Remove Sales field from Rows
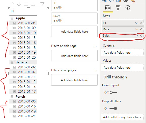This screenshot has height=123, width=146. click(x=141, y=36)
